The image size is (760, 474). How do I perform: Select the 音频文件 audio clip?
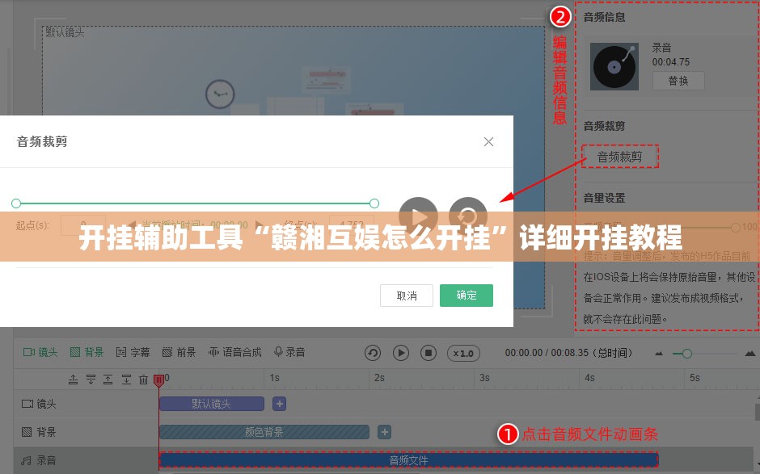[x=408, y=460]
